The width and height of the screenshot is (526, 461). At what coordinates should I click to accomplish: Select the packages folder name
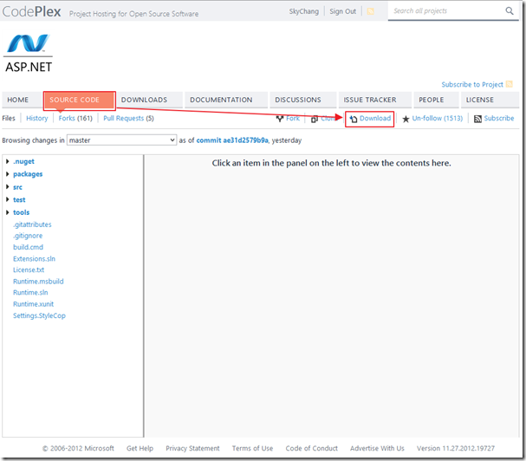point(28,174)
